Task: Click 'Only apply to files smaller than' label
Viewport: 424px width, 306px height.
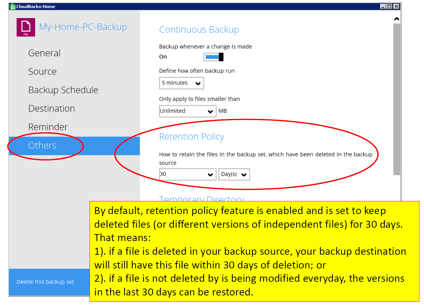Action: pyautogui.click(x=199, y=99)
